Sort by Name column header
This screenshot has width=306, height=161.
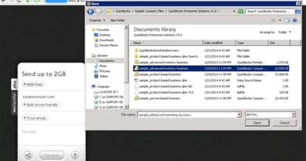pos(166,43)
